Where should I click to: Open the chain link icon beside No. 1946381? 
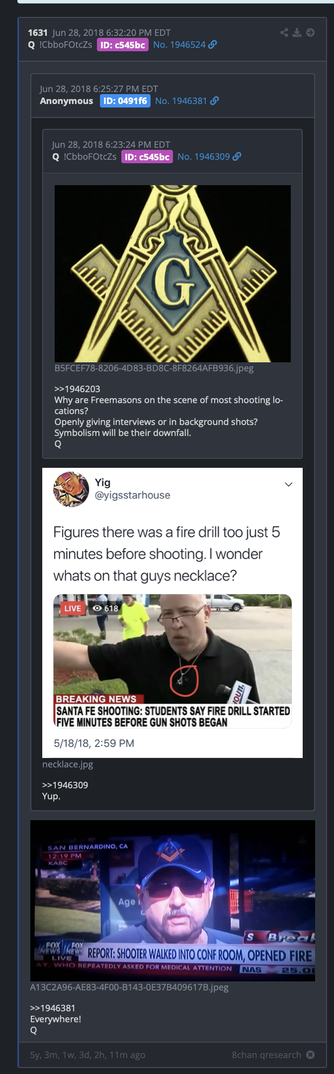[x=215, y=101]
